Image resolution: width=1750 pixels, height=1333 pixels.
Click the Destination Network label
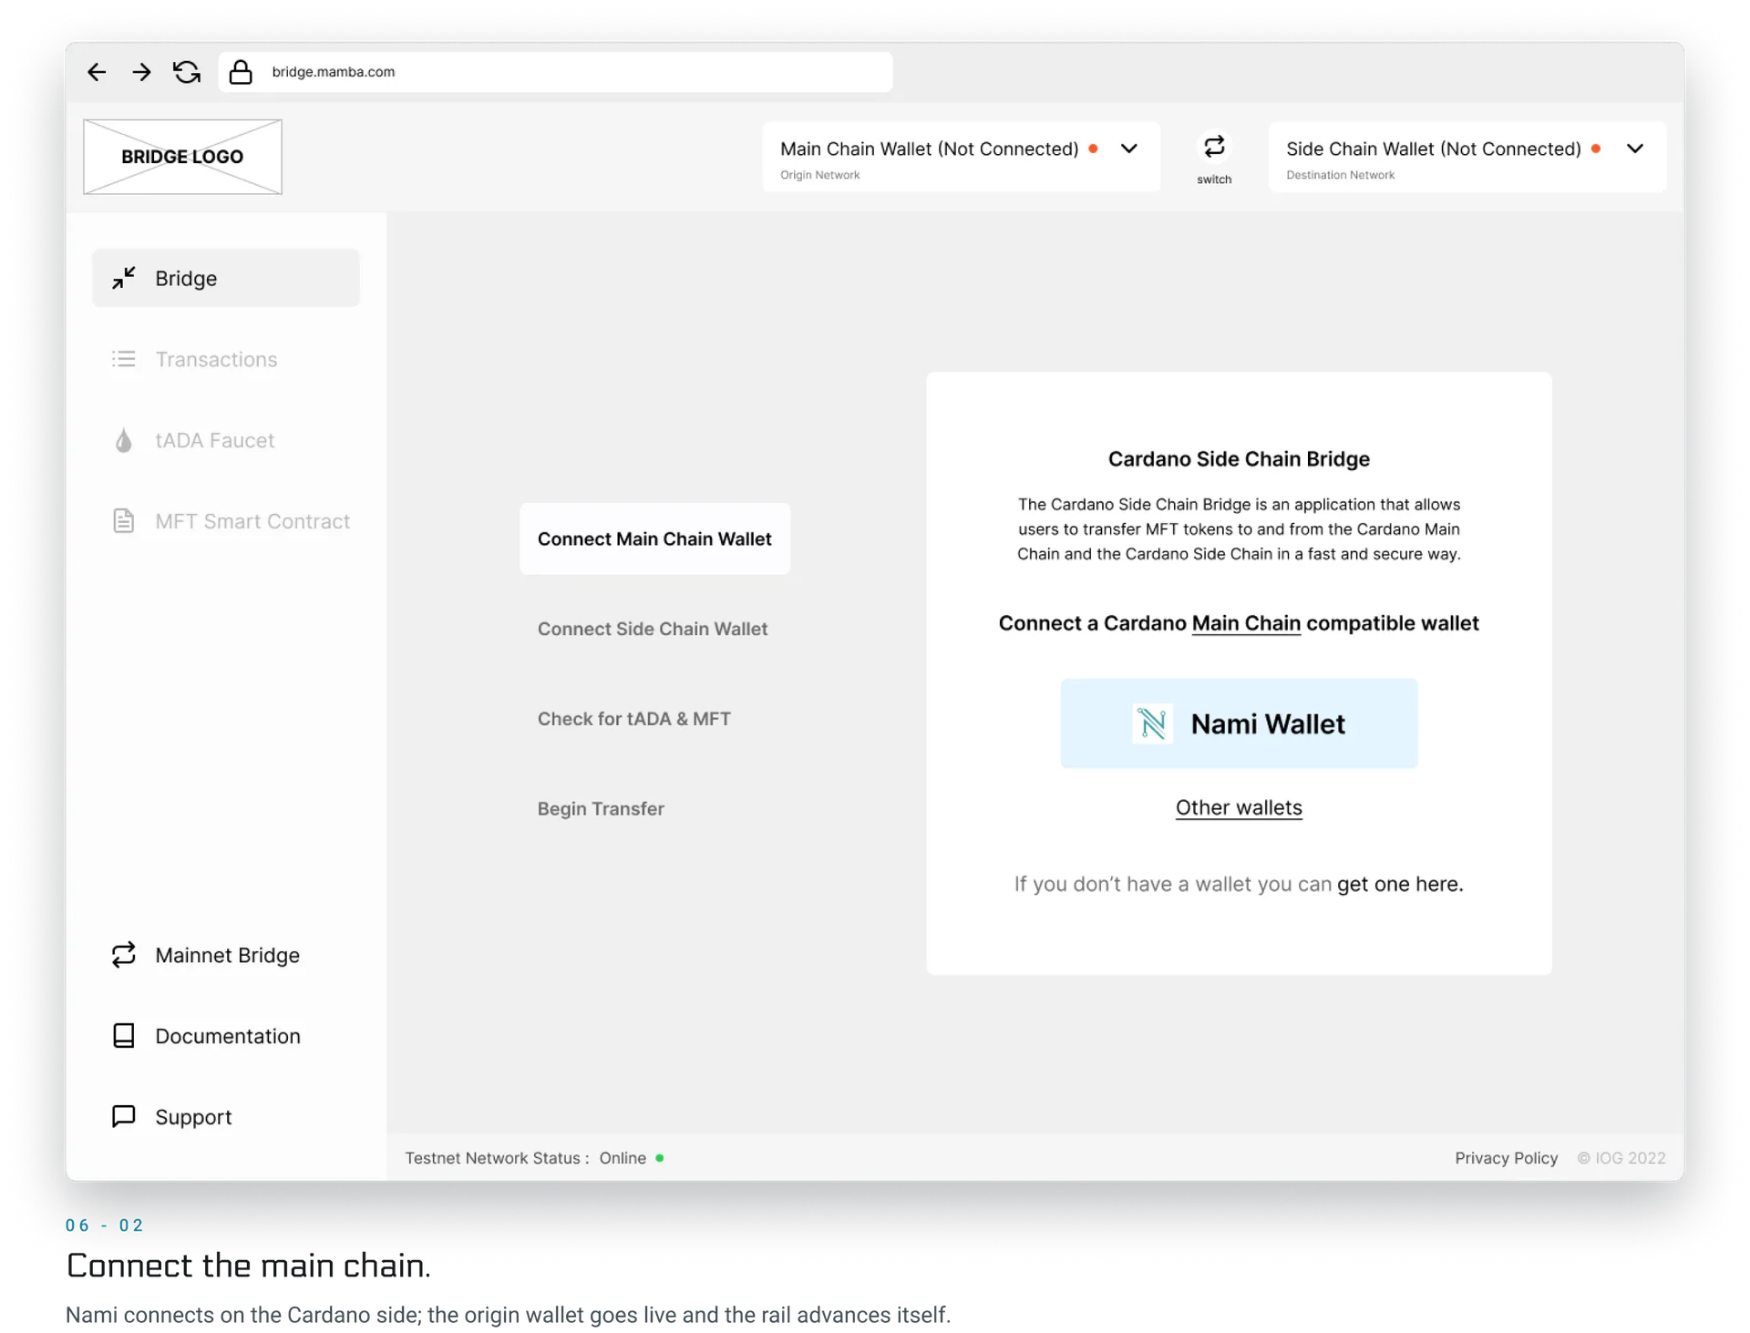(1340, 175)
